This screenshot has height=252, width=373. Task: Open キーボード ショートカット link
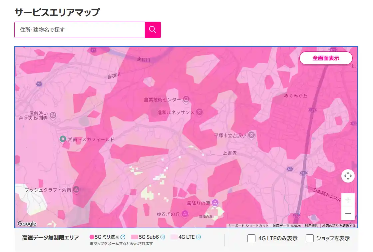pos(248,226)
